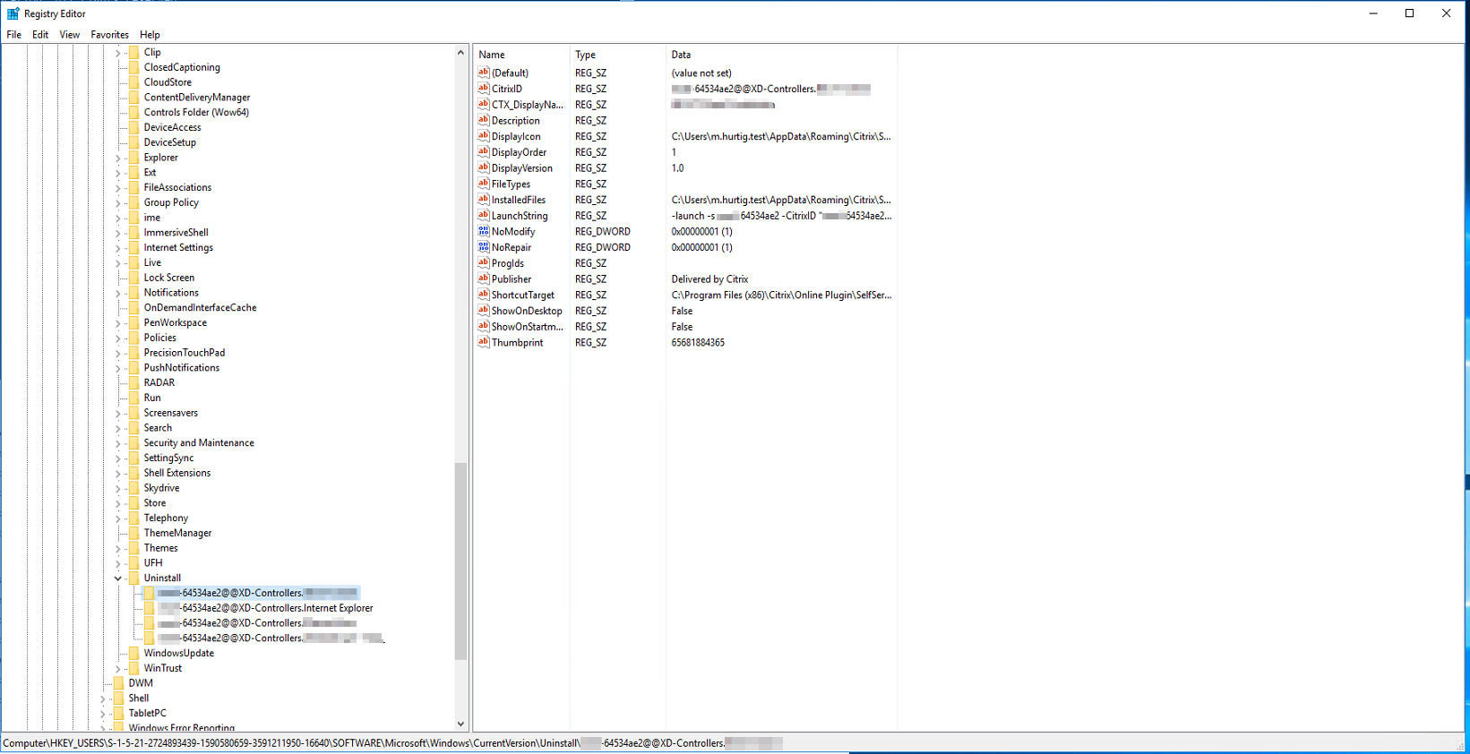Expand the Themes registry key

[117, 548]
